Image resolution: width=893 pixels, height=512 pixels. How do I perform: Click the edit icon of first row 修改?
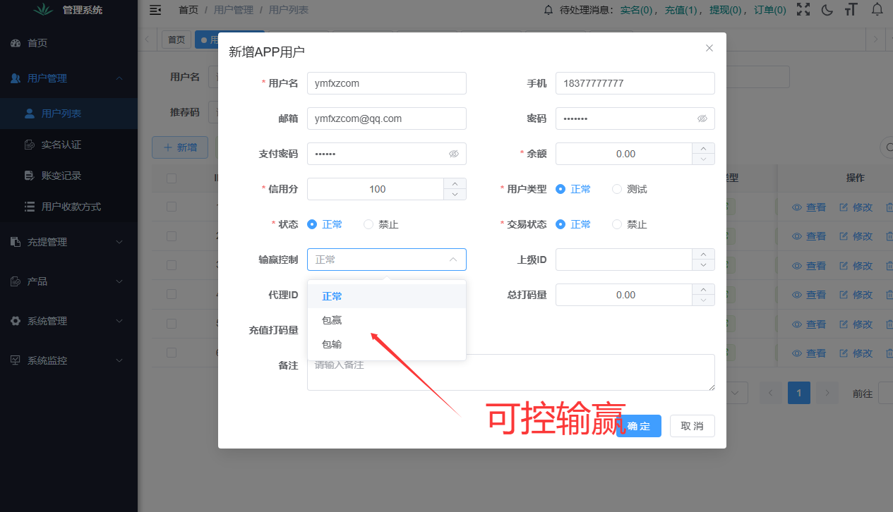pos(844,207)
